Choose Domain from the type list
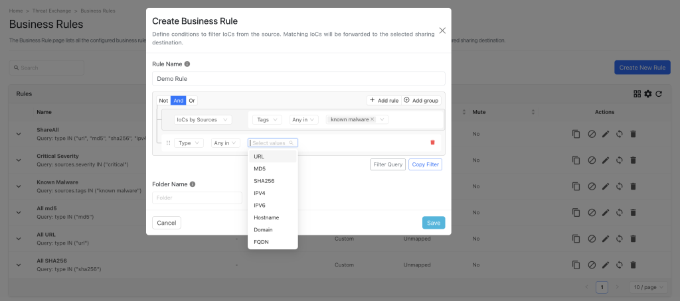Screen dimensions: 680x301 click(x=273, y=229)
